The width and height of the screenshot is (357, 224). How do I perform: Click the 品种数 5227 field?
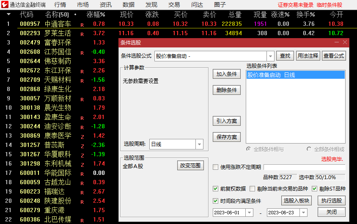coord(288,177)
